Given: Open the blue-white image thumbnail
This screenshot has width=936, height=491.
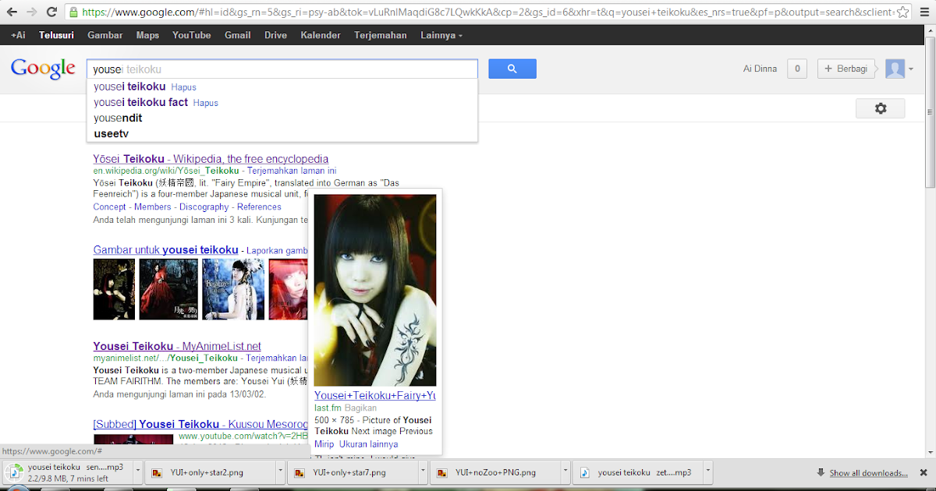Looking at the screenshot, I should 233,289.
